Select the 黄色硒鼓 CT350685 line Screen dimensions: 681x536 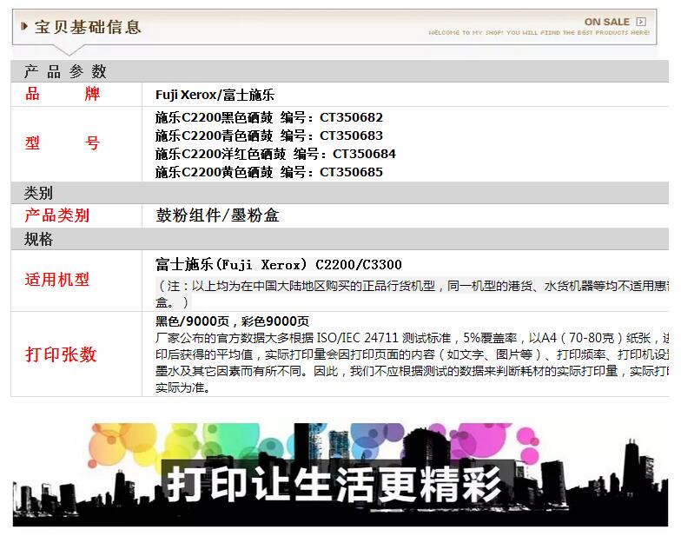pyautogui.click(x=269, y=172)
